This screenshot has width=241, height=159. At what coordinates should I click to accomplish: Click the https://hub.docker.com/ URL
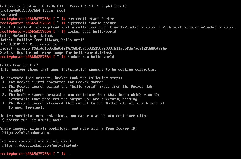[26, 133]
